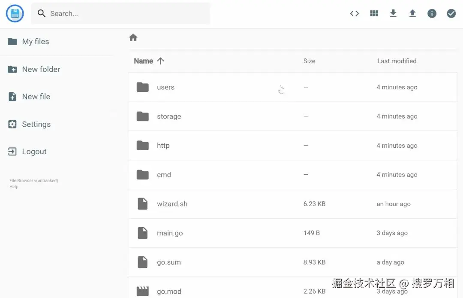The image size is (463, 298).
Task: Open the info circle icon
Action: pos(432,13)
